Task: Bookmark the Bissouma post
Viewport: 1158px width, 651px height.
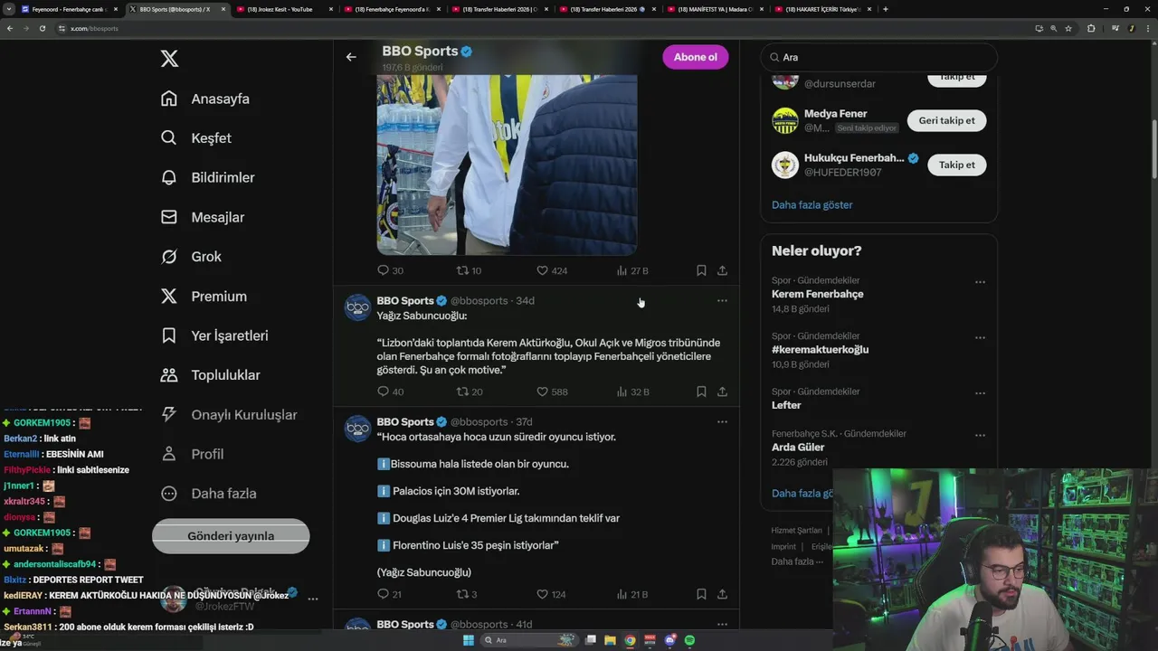Action: (x=701, y=594)
